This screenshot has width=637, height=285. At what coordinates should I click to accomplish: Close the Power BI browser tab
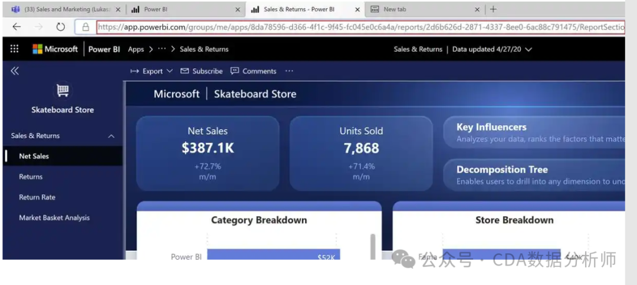[238, 9]
